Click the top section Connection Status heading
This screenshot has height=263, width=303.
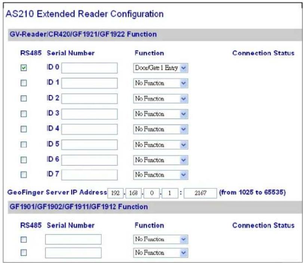263,53
